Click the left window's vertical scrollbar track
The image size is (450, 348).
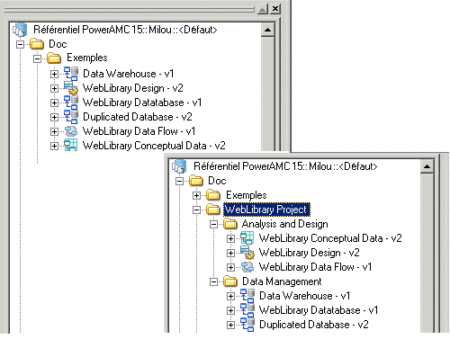[x=267, y=93]
